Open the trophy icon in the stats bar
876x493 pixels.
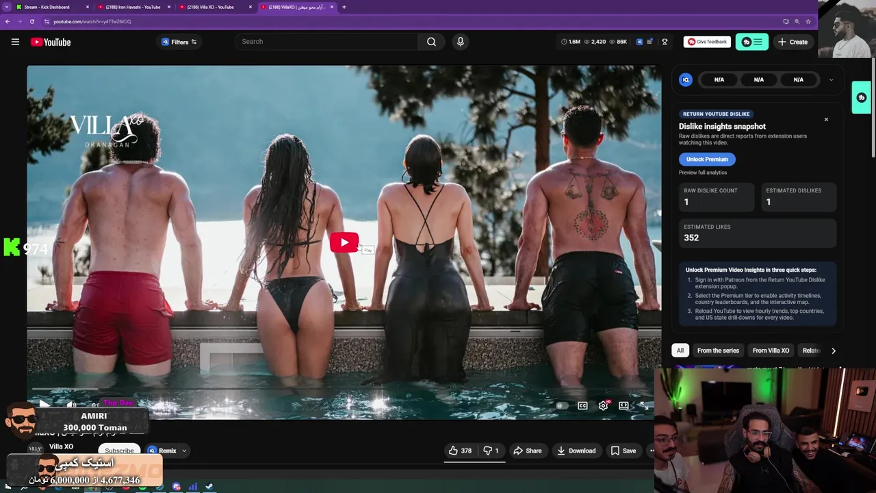(665, 42)
